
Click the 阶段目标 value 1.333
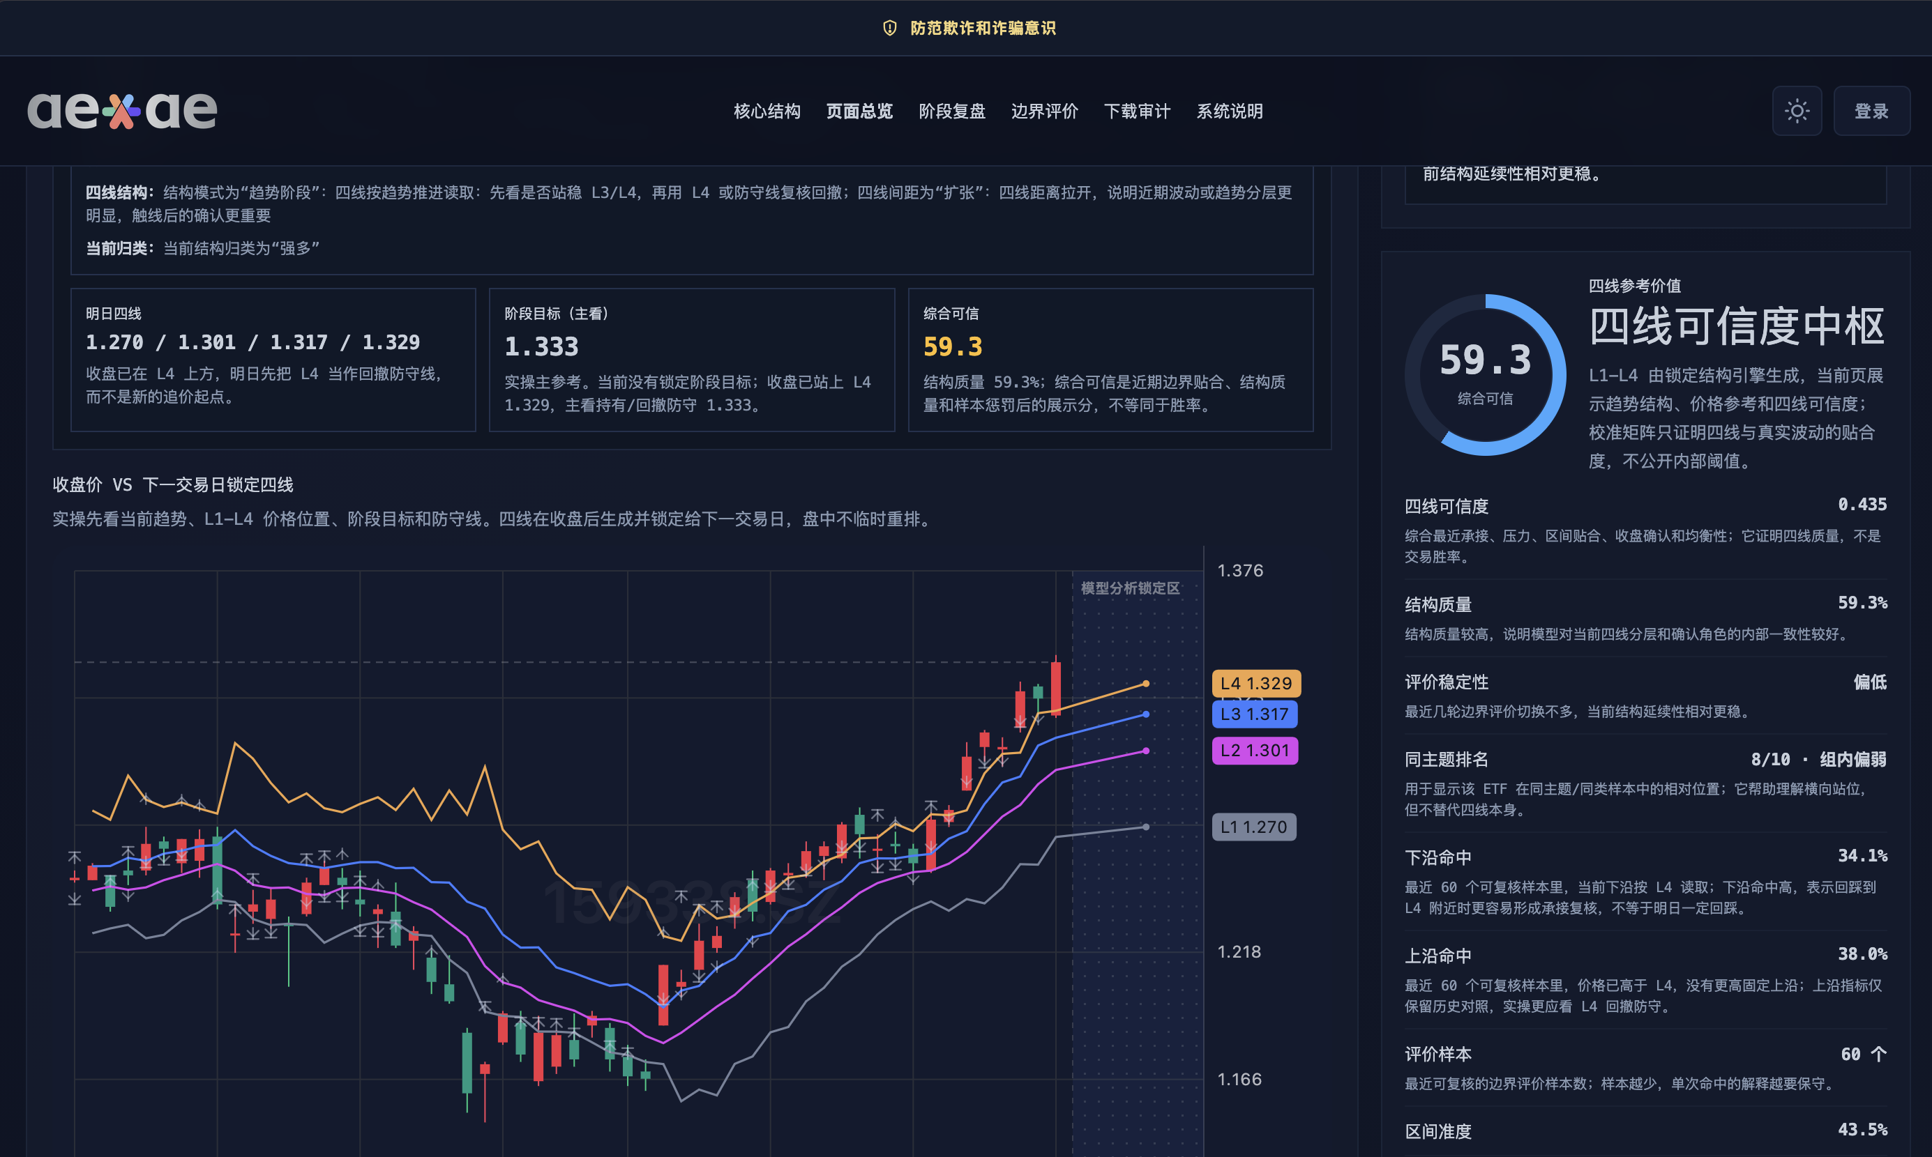541,346
